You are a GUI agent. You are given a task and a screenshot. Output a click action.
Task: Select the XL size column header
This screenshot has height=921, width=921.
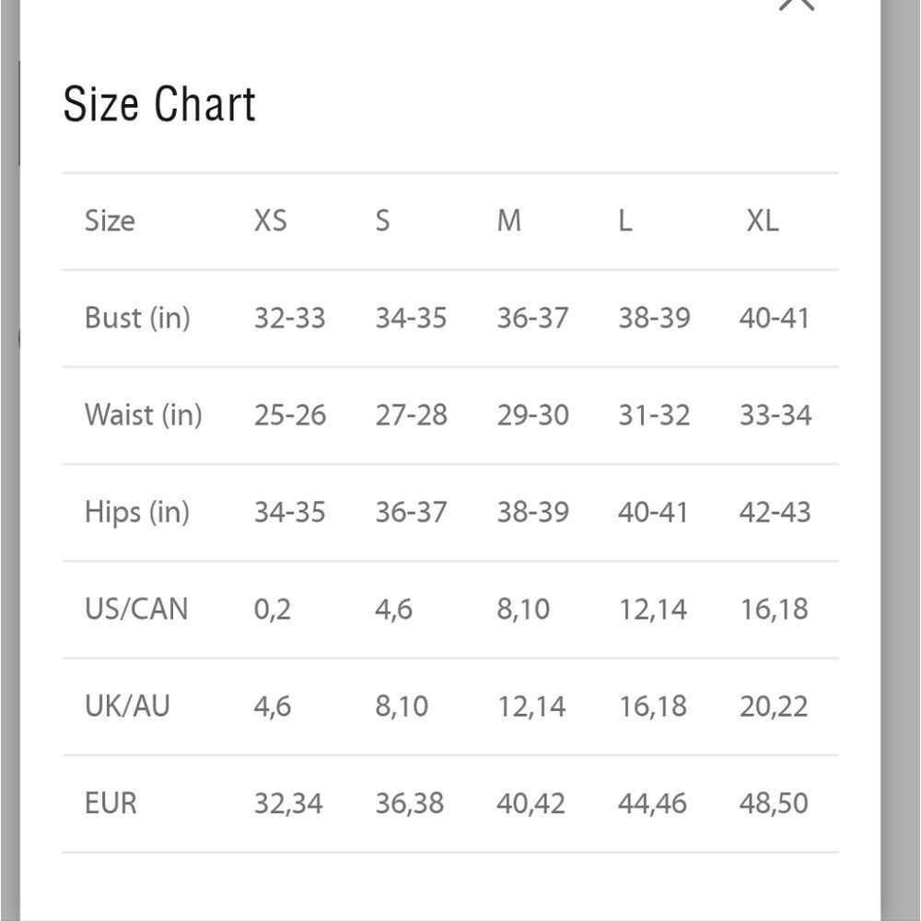pos(763,221)
